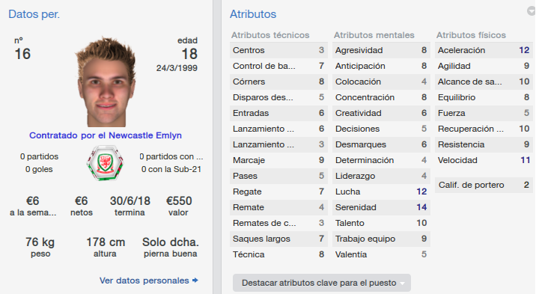536x294 pixels.
Task: Click the Lucha attribute row
Action: tap(381, 192)
